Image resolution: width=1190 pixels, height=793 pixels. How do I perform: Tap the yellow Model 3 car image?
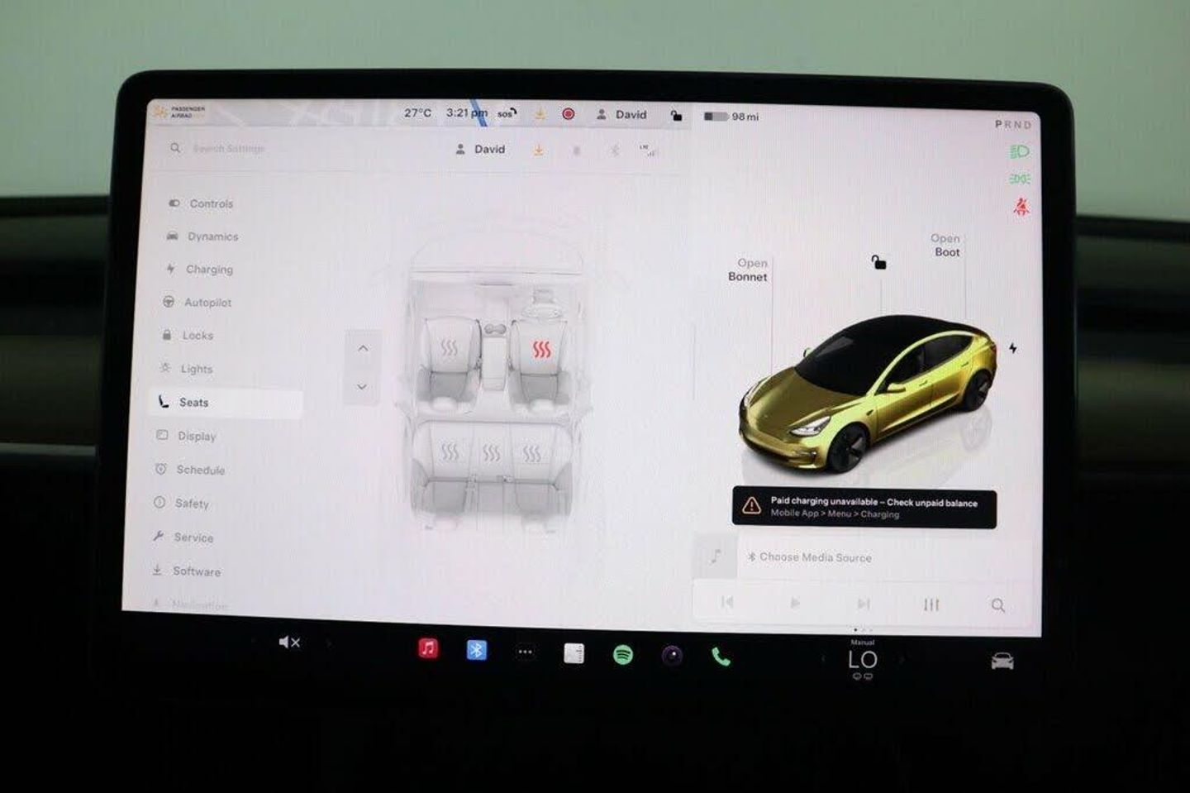[x=867, y=393]
